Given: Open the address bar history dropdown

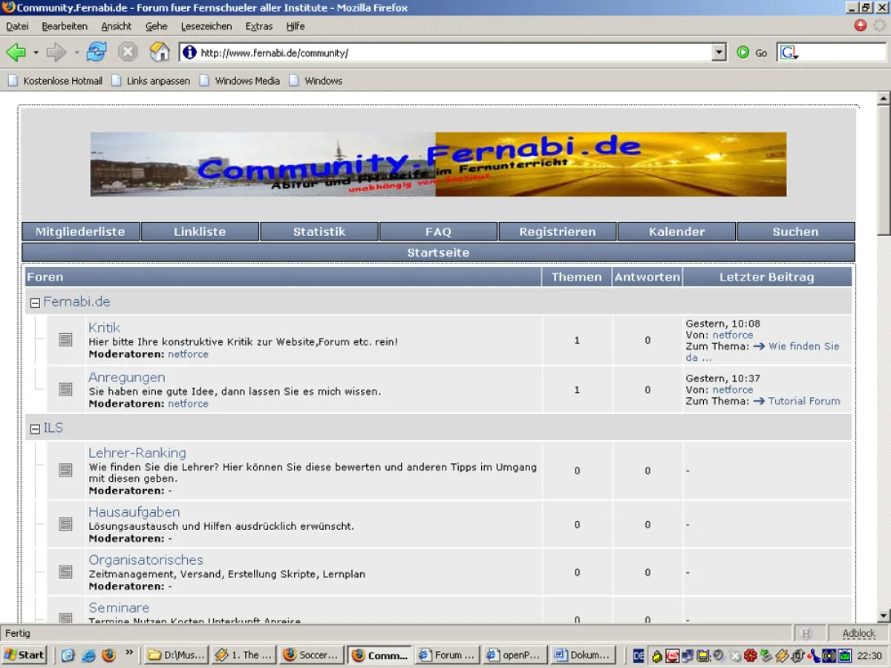Looking at the screenshot, I should (x=717, y=53).
